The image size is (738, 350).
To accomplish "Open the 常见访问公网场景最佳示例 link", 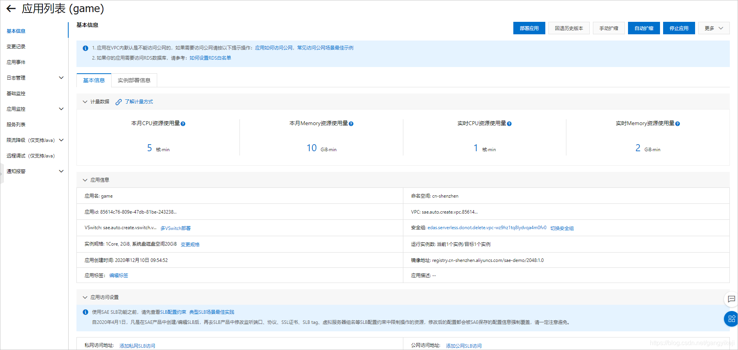I will click(x=325, y=48).
